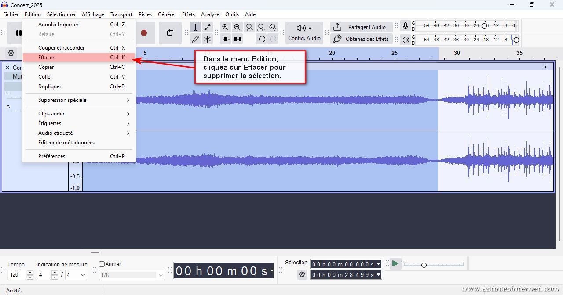Toggle the loop playback button
Viewport: 563px width, 295px height.
point(170,33)
